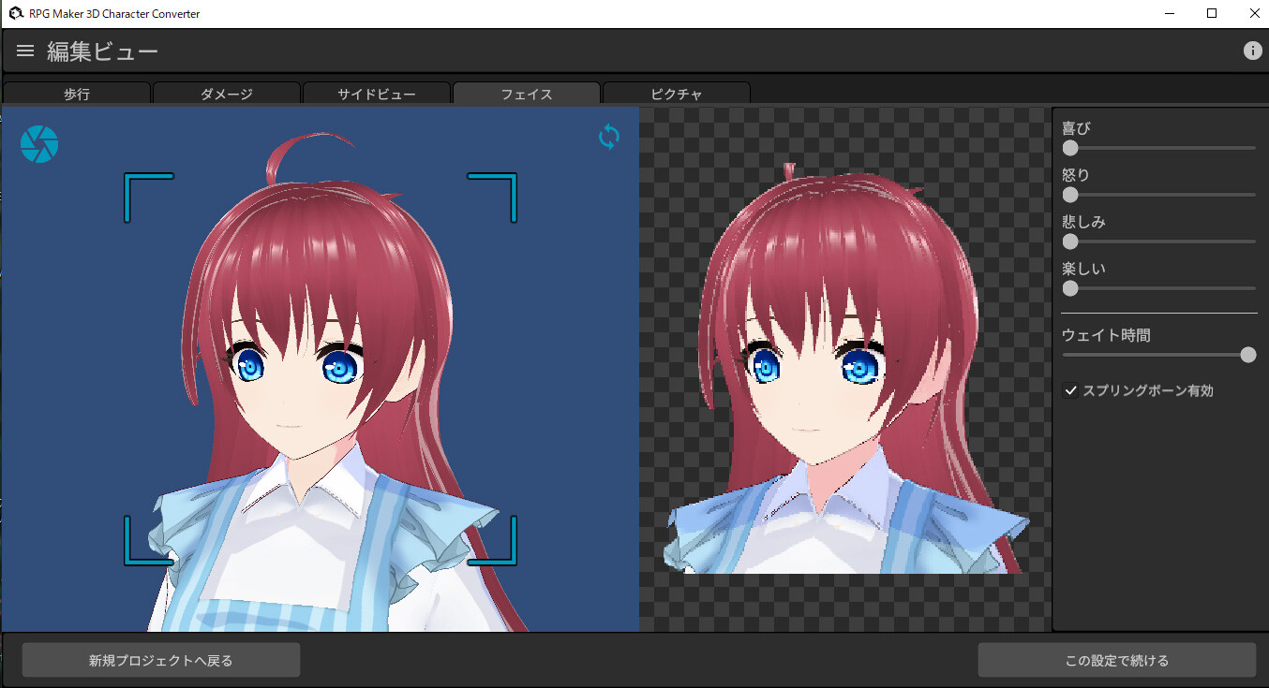The width and height of the screenshot is (1269, 688).
Task: Select the ピクチャ tab
Action: pyautogui.click(x=677, y=94)
